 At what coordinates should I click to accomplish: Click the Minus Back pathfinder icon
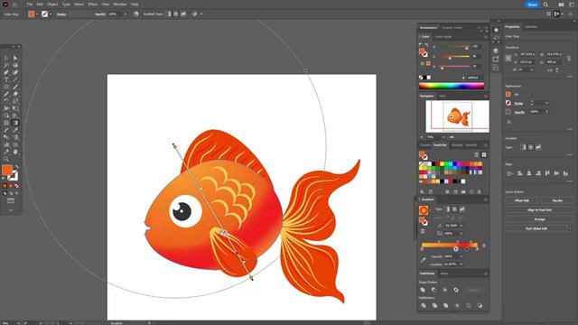point(480,305)
